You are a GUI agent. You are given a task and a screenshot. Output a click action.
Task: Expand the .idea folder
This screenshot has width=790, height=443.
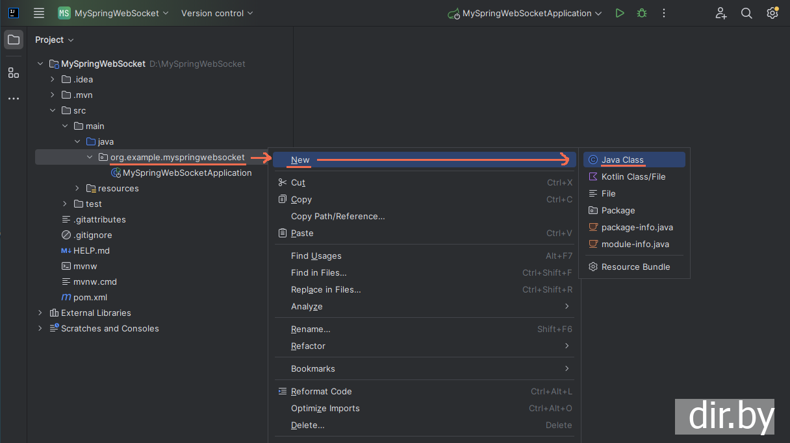coord(53,79)
